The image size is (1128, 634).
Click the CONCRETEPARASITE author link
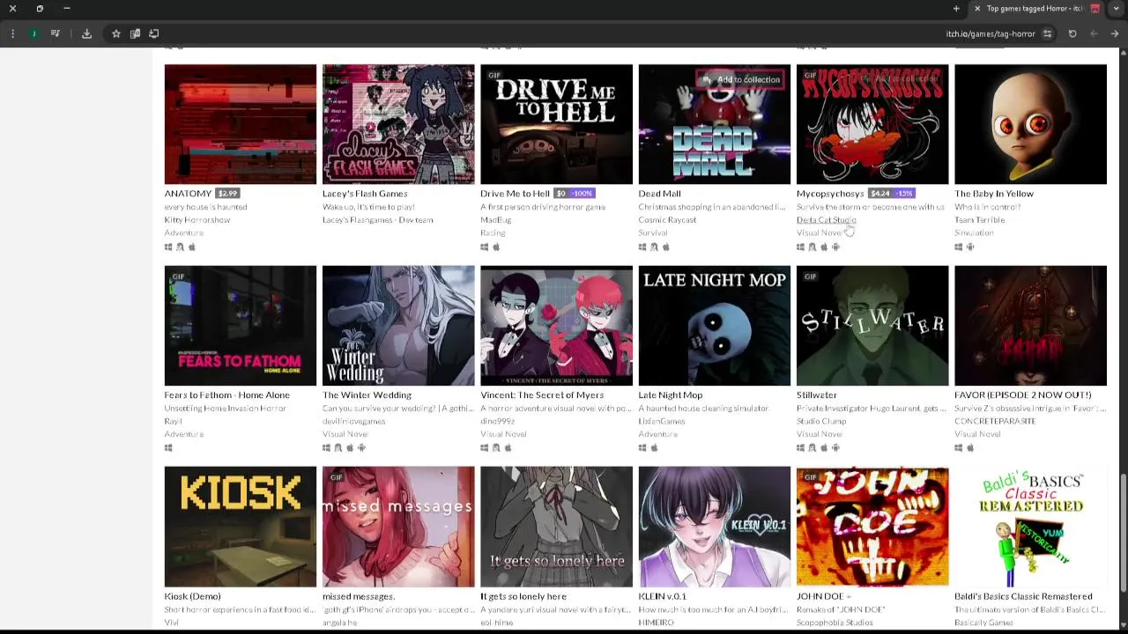[x=995, y=422]
